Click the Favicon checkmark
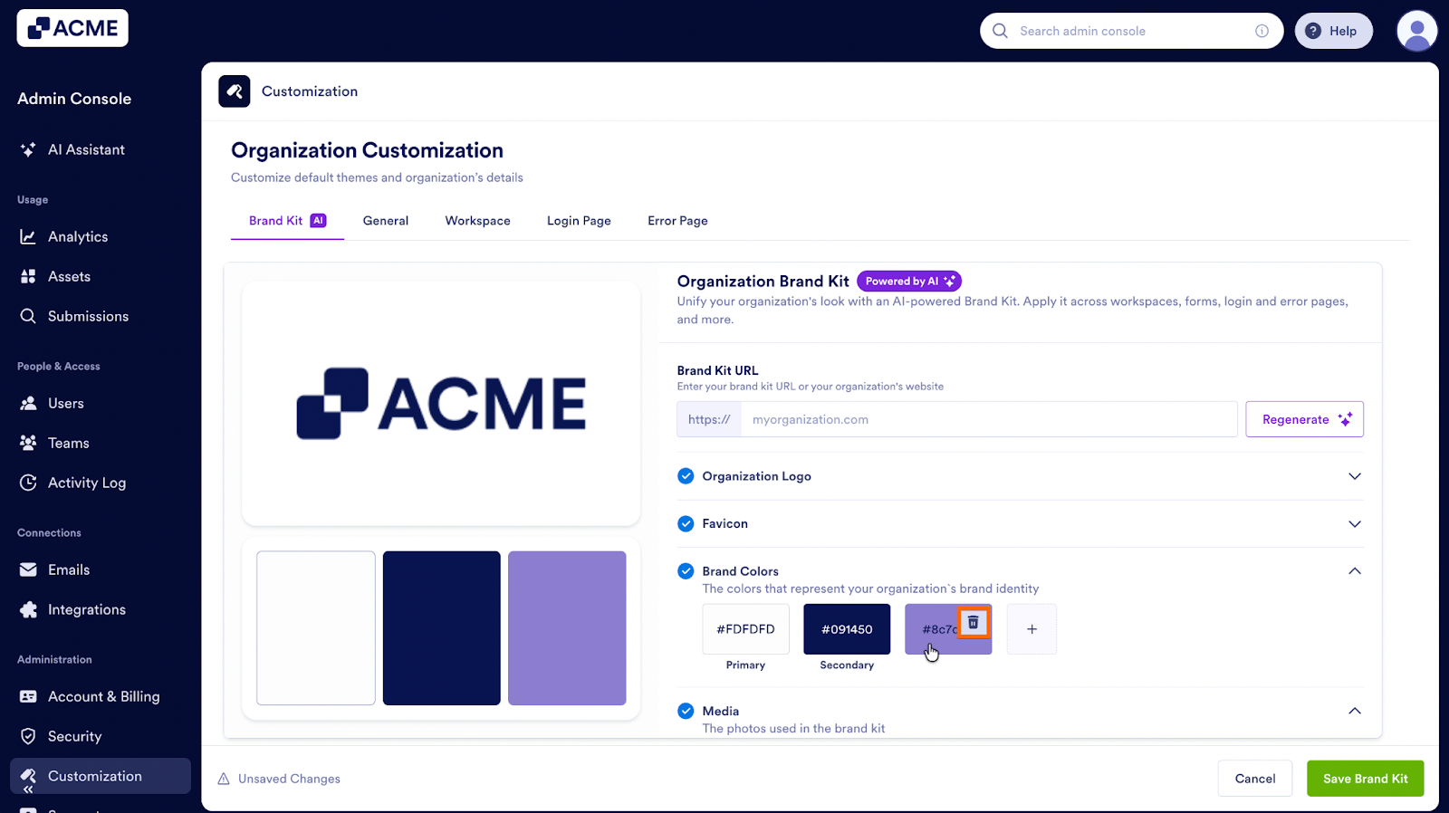 click(x=686, y=523)
